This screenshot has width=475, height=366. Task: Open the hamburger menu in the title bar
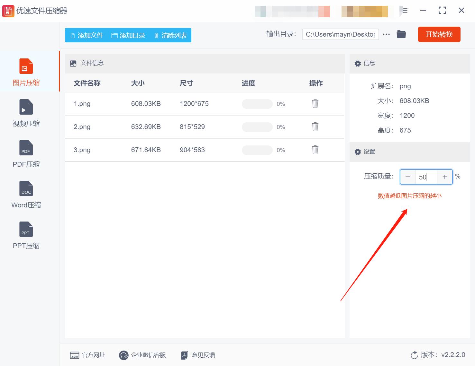tap(404, 10)
